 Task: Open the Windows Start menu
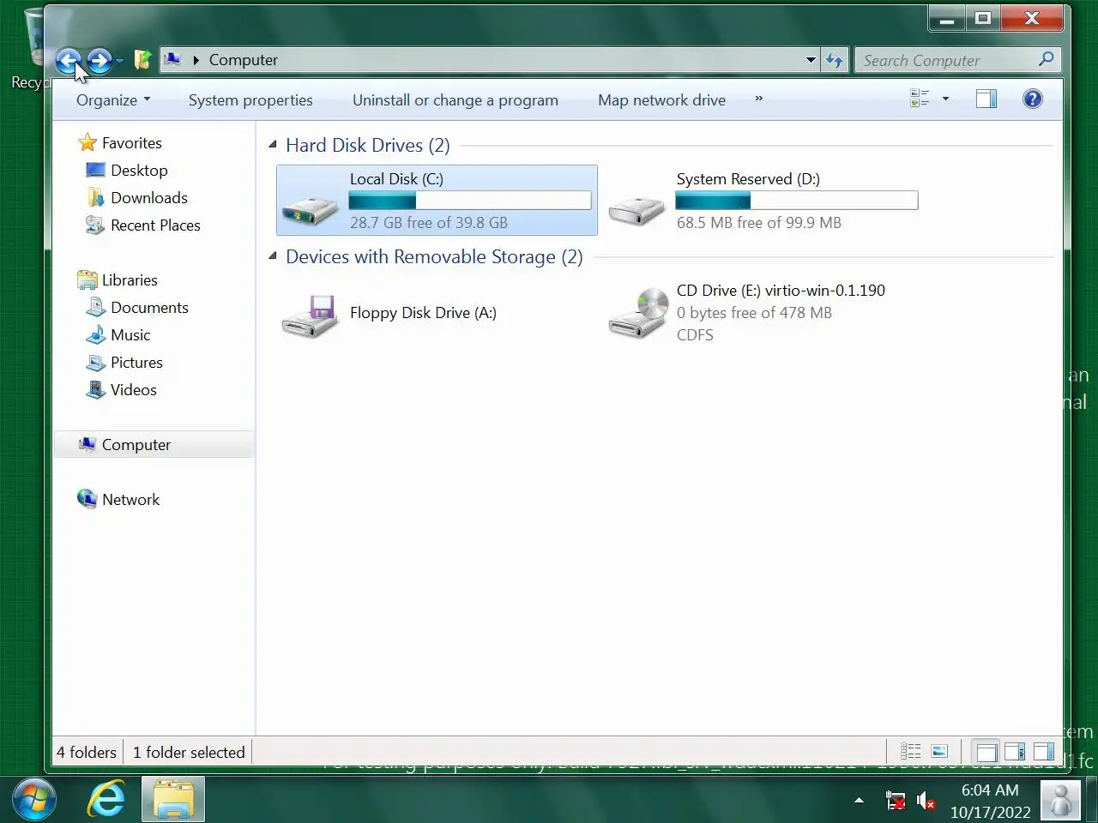(x=33, y=800)
